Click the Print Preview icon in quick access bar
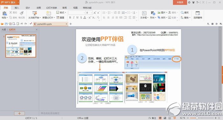Viewport: 223px width, 120px height. coord(18,24)
